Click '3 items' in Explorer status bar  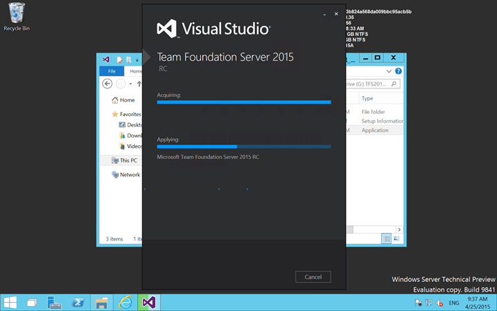[x=115, y=239]
